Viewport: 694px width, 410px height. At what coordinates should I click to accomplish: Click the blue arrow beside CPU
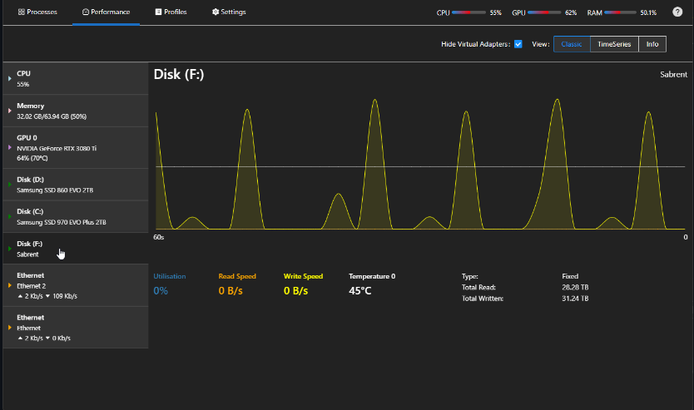[10, 78]
